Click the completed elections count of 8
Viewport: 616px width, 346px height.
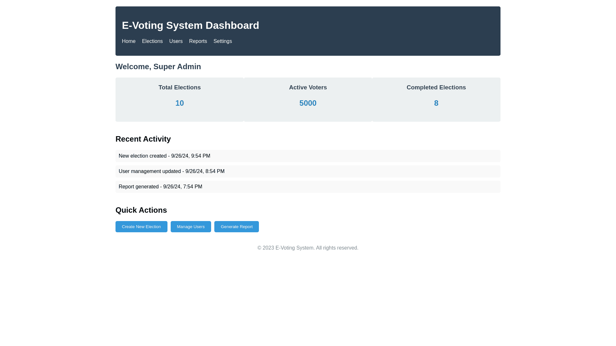[x=436, y=103]
